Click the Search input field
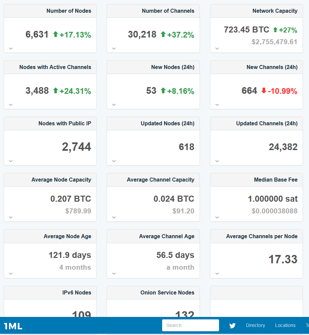Viewport: 309px width, 335px height. pyautogui.click(x=190, y=325)
